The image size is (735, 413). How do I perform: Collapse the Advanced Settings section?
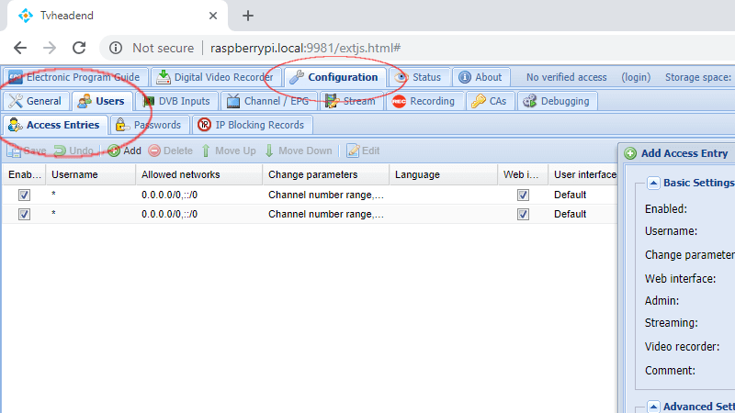coord(653,407)
